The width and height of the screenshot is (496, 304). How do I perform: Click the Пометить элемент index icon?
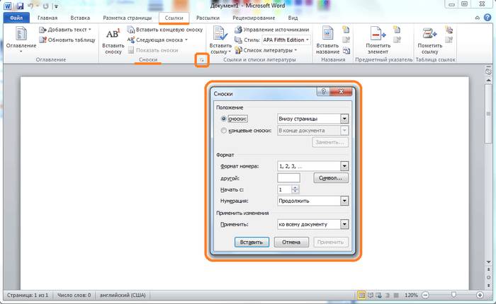click(x=378, y=34)
